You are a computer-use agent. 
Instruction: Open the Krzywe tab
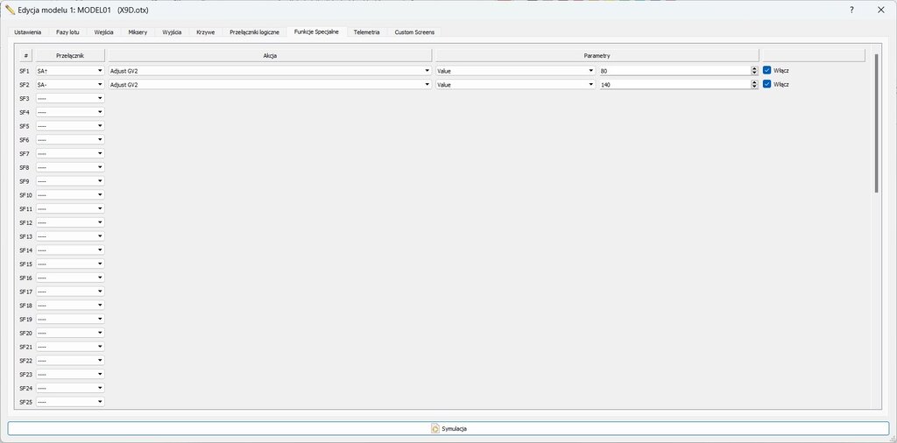(x=206, y=32)
